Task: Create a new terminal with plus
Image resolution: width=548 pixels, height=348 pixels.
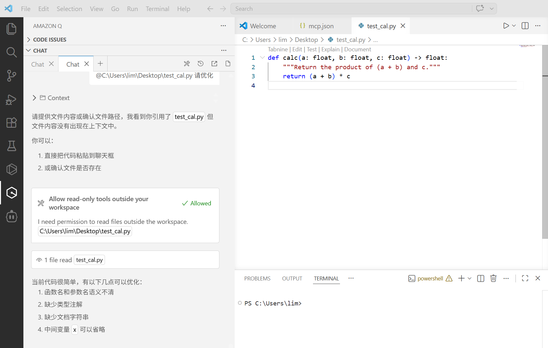Action: (461, 278)
